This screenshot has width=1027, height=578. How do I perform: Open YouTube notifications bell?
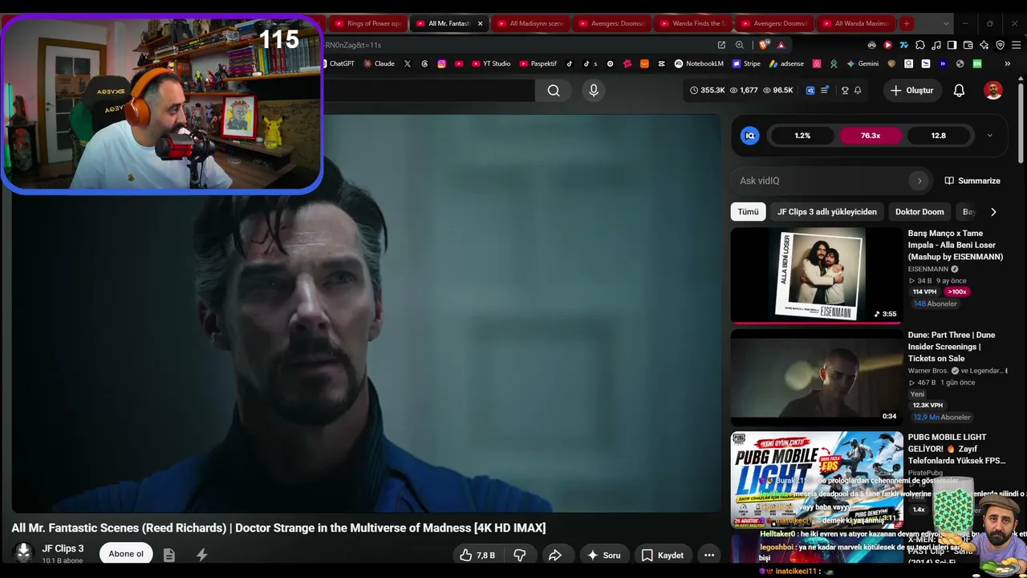coord(959,91)
